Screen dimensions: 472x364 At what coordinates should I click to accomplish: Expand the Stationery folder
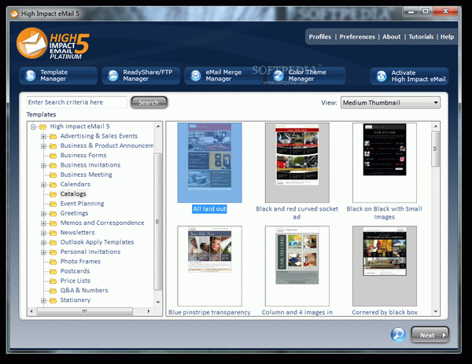click(x=43, y=300)
